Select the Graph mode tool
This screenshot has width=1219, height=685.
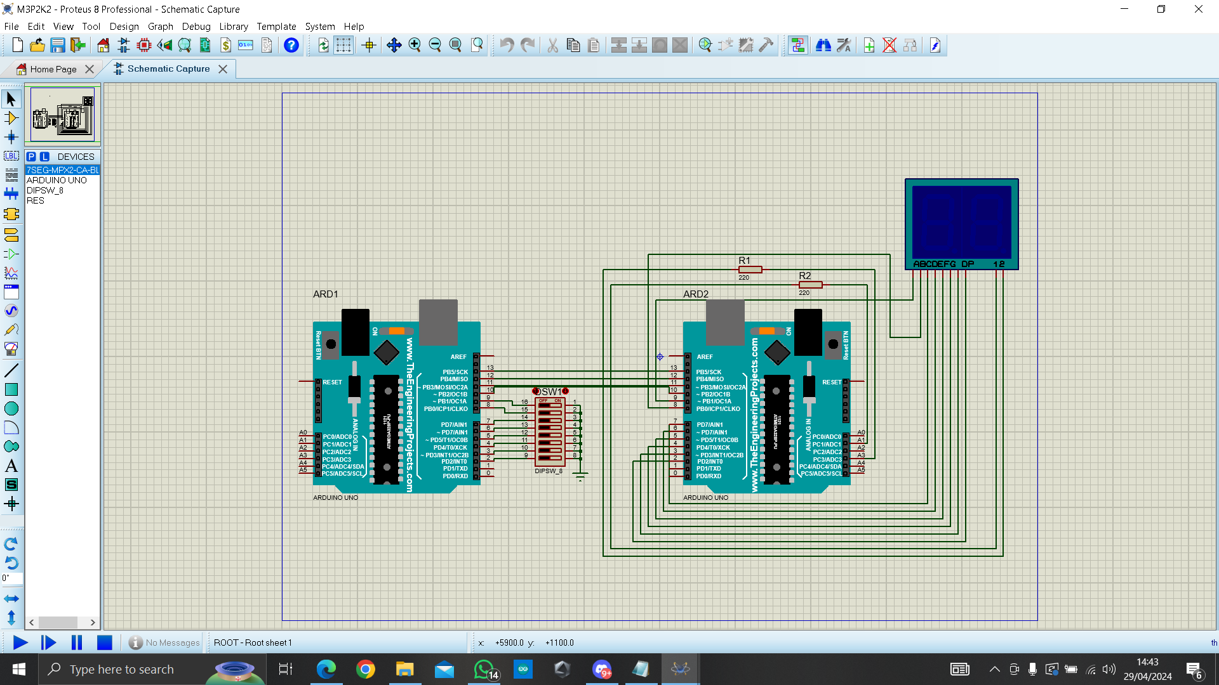[11, 273]
